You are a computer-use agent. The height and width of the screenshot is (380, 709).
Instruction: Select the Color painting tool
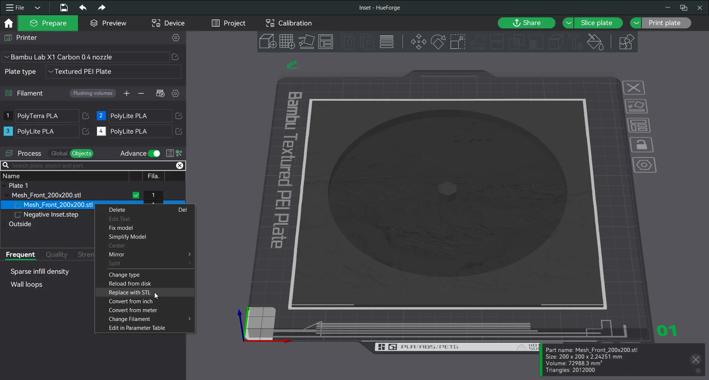coord(595,42)
